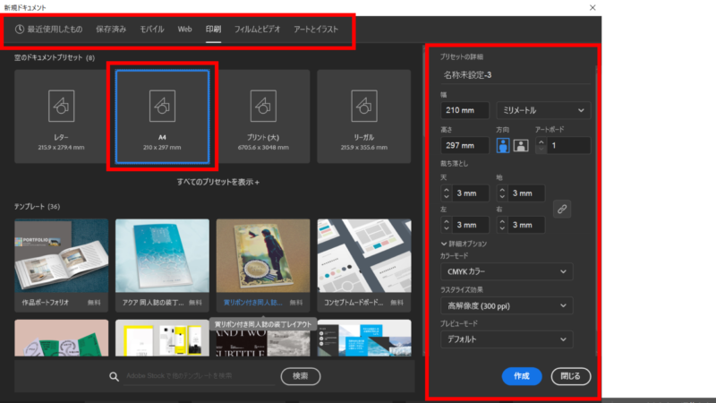Screen dimensions: 716x403
Task: Open the ミリメートル units dropdown
Action: click(543, 110)
